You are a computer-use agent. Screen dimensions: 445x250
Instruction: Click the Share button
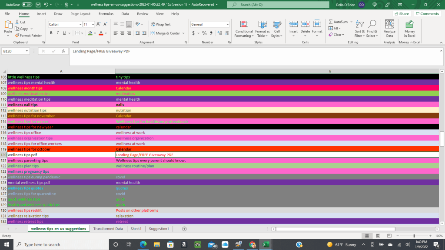[x=402, y=13]
